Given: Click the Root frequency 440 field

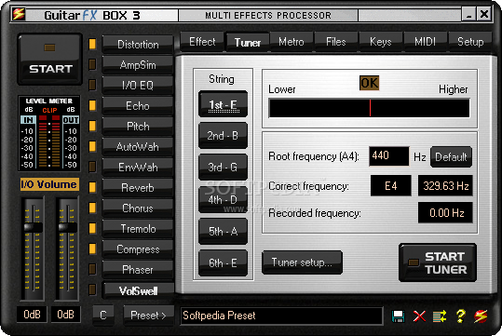Looking at the screenshot, I should [388, 156].
